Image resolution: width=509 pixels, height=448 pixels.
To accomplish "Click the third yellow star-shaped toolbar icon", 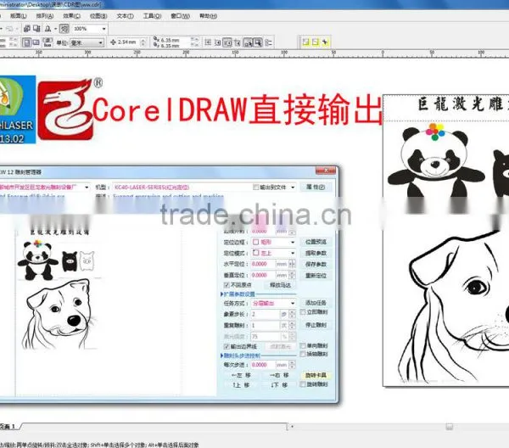I will pyautogui.click(x=325, y=42).
